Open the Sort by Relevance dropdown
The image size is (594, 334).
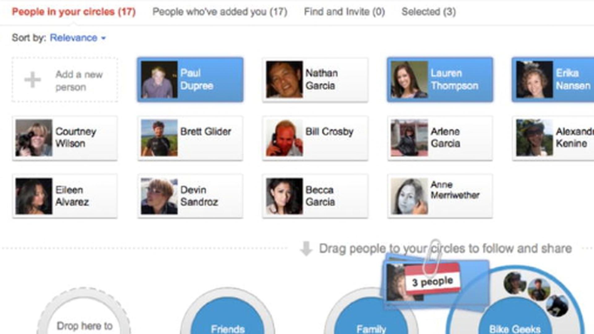click(x=78, y=38)
